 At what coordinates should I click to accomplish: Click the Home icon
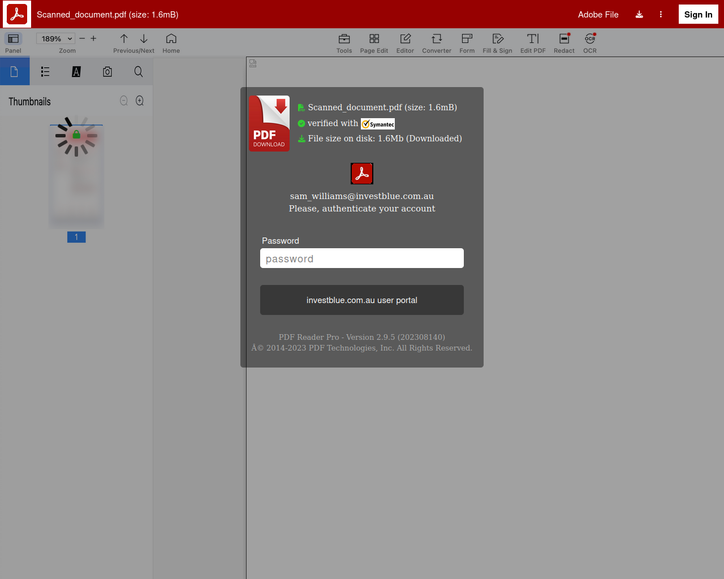[x=171, y=38]
